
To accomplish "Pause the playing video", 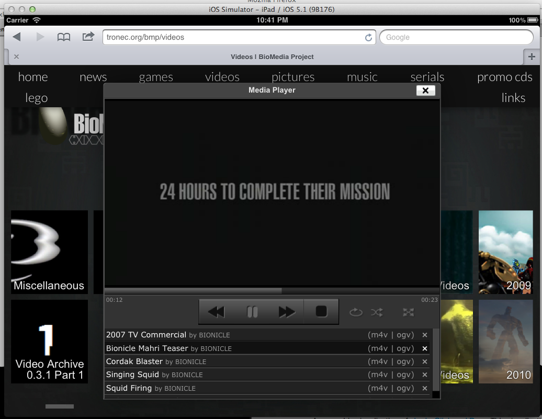I will (252, 311).
